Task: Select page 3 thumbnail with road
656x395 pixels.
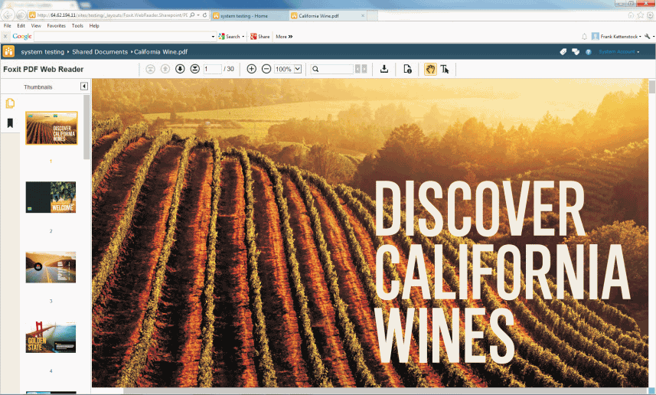Action: [51, 267]
